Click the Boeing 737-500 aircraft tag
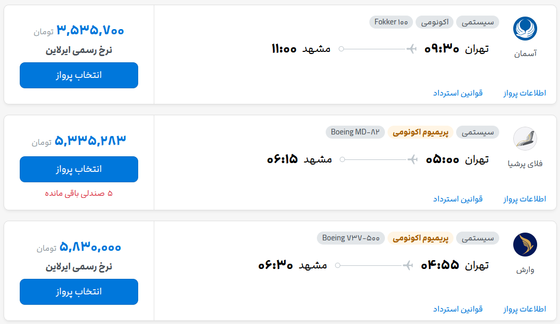 pos(351,238)
